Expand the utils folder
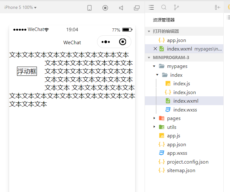230x192 pixels. click(x=154, y=127)
